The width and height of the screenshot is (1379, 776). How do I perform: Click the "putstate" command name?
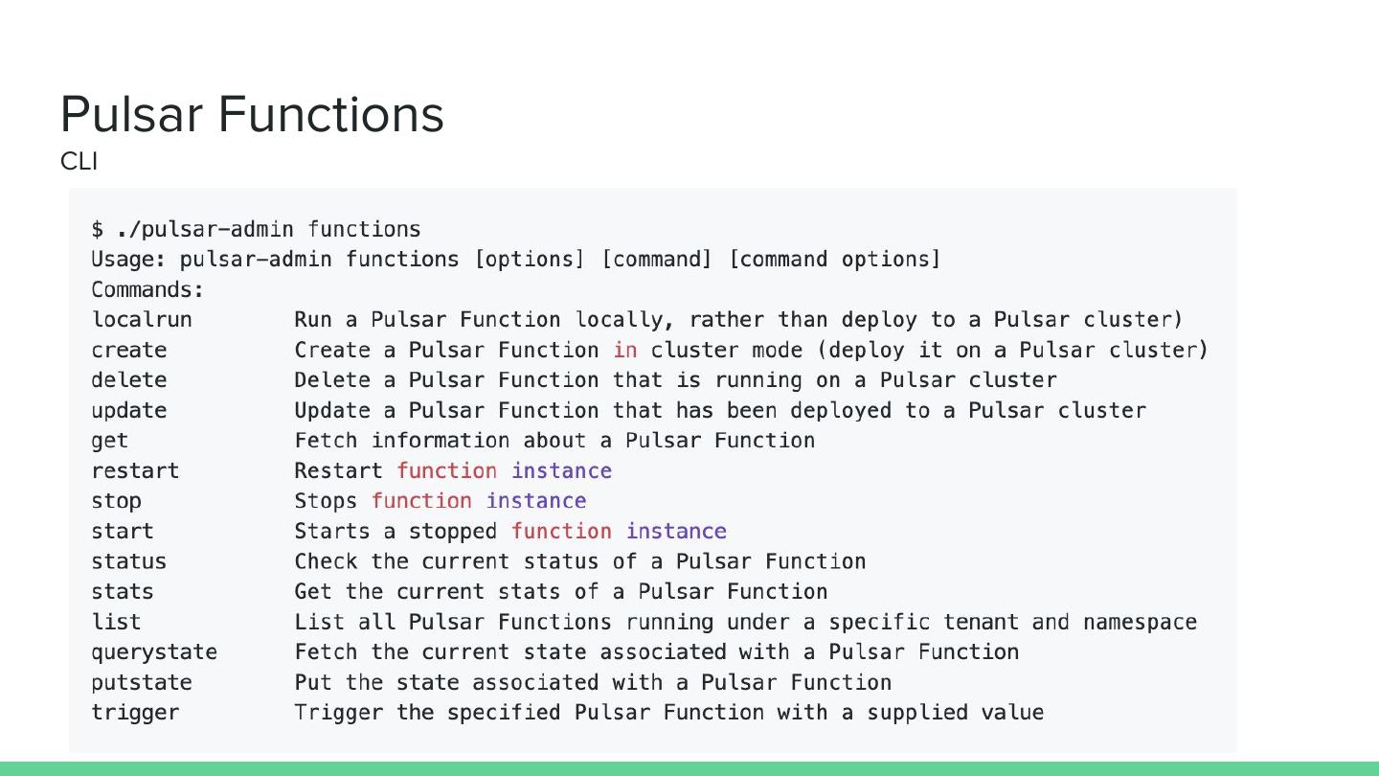[142, 683]
